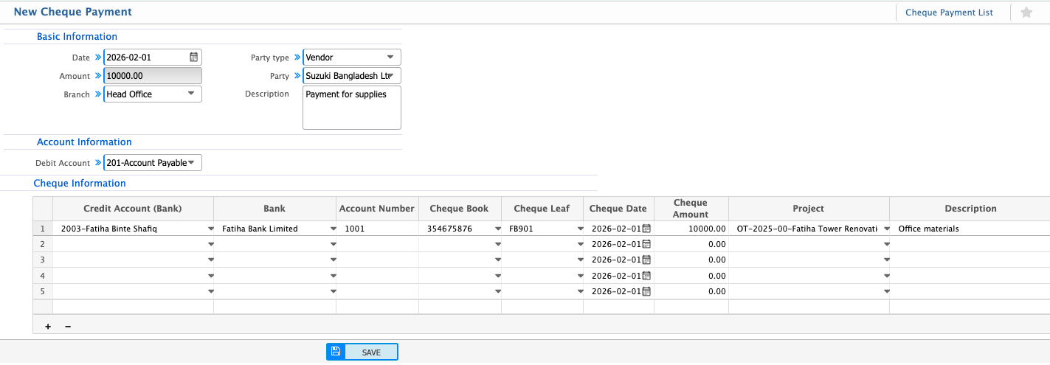Image resolution: width=1050 pixels, height=365 pixels.
Task: Open calendar icon in row 5 Cheque Date
Action: (x=646, y=291)
